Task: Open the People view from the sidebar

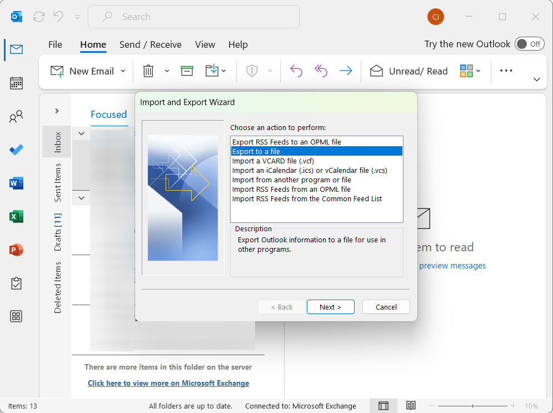Action: click(x=16, y=116)
